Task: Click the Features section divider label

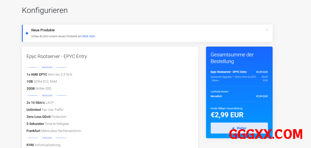Action: [47, 138]
